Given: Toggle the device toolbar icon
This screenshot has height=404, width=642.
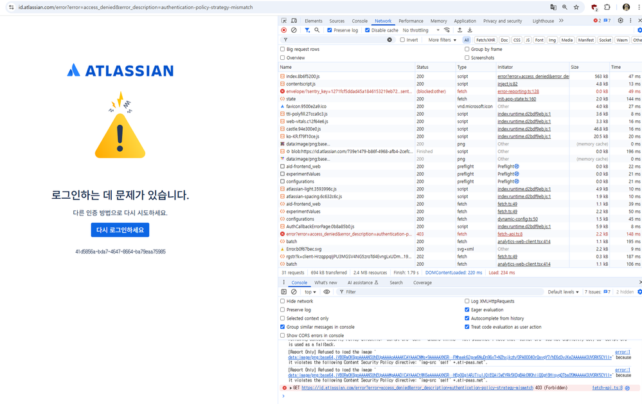Looking at the screenshot, I should 294,21.
